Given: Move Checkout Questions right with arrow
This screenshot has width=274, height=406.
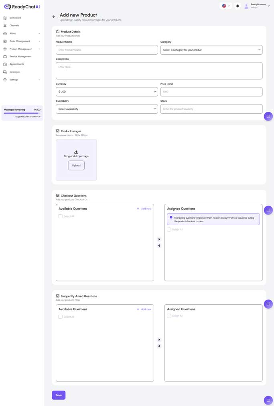Looking at the screenshot, I should tap(159, 239).
